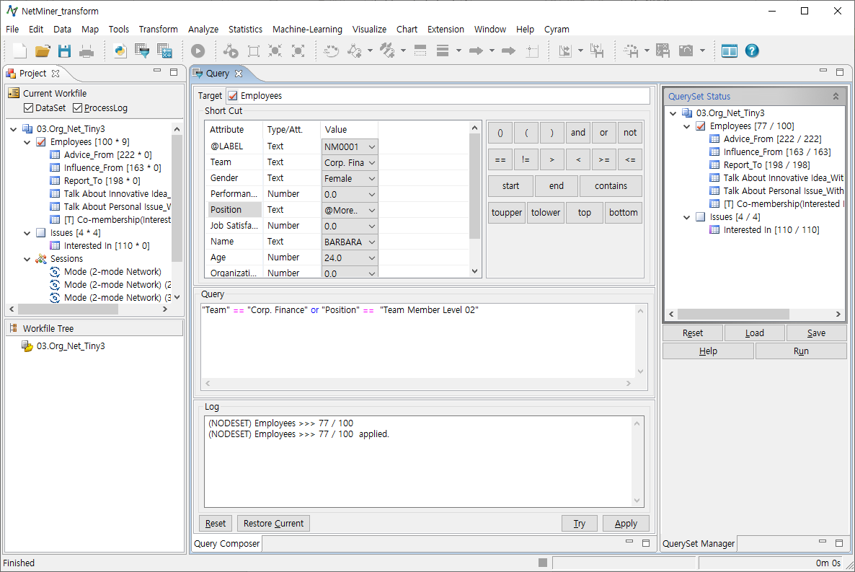Minimize the Project panel
The image size is (855, 572).
(157, 71)
